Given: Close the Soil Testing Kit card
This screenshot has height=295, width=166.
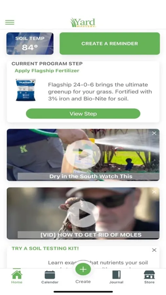Looking at the screenshot, I should coord(154,250).
